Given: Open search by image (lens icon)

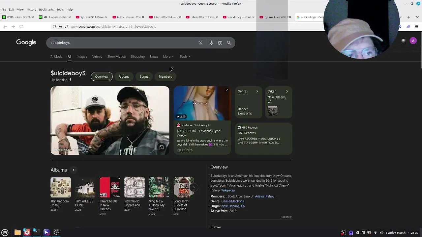Looking at the screenshot, I should 220,43.
